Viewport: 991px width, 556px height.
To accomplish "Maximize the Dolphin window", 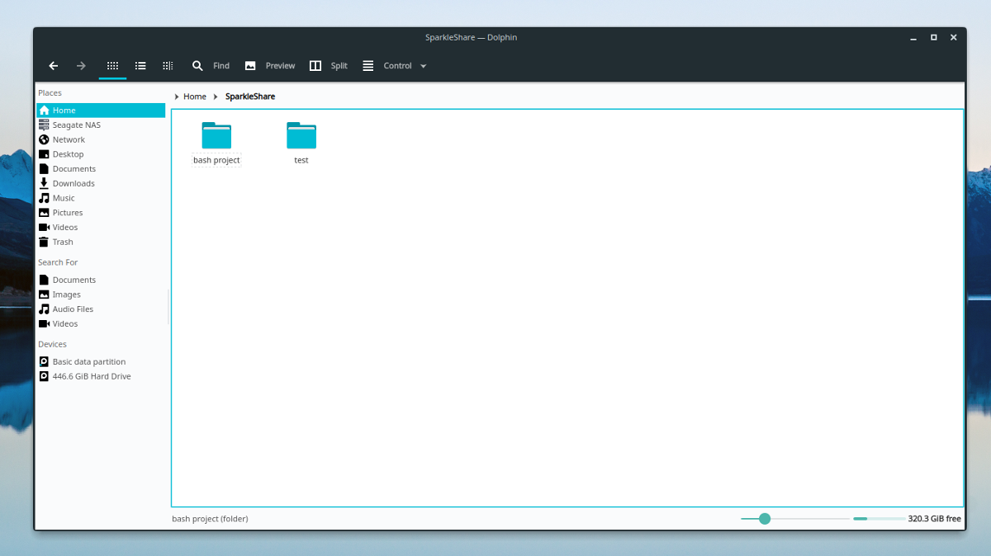I will [x=934, y=38].
